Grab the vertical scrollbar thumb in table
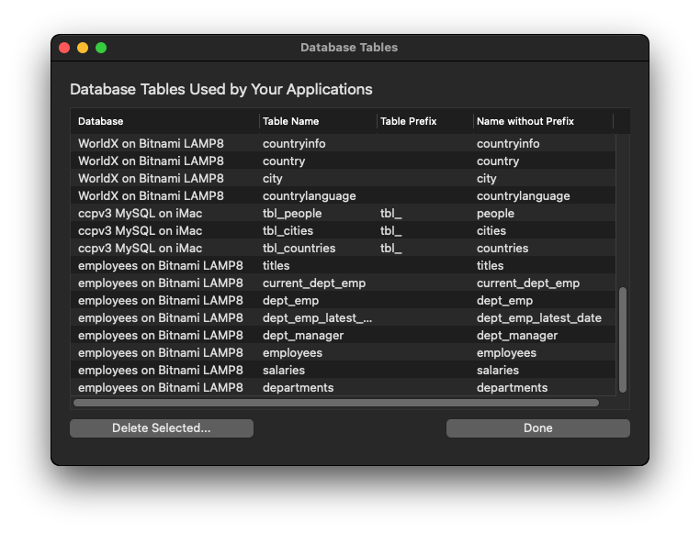The image size is (700, 533). click(623, 340)
